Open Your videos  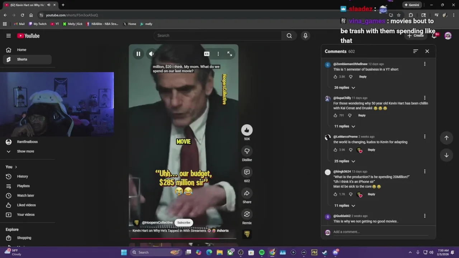click(x=27, y=215)
